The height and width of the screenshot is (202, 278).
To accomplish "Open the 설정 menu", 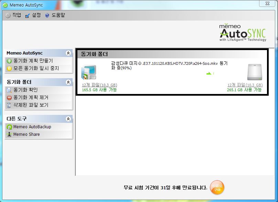I will click(36, 15).
